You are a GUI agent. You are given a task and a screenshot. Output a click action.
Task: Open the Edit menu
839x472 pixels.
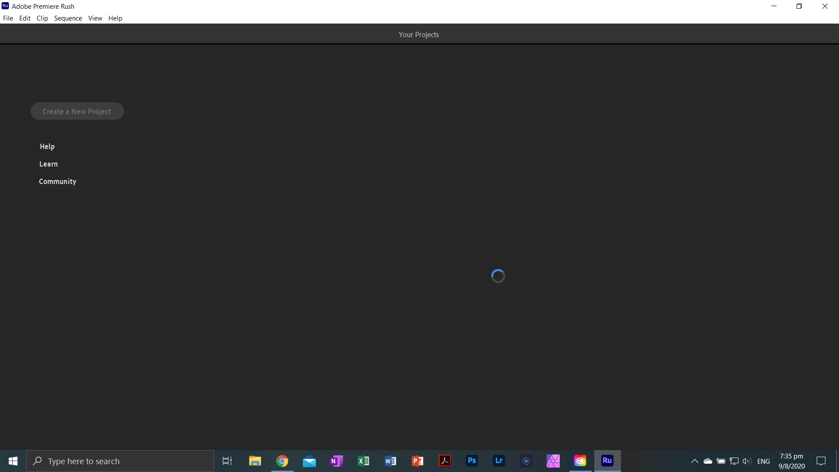click(x=25, y=18)
